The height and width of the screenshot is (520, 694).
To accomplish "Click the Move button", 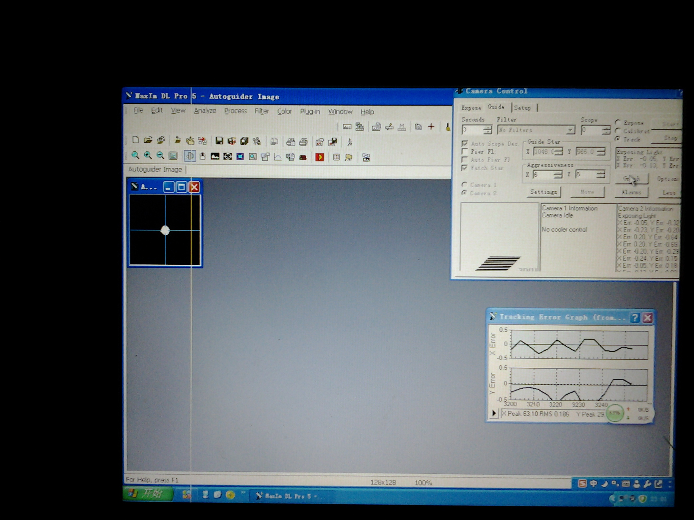I will (587, 192).
